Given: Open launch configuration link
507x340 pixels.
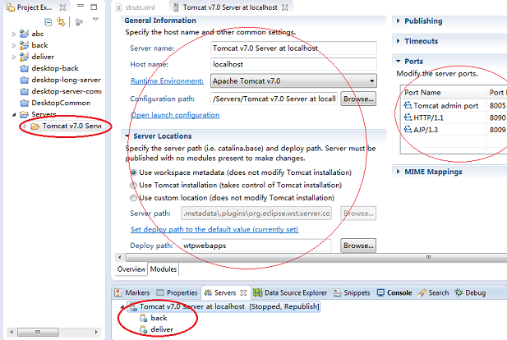Looking at the screenshot, I should [x=175, y=115].
